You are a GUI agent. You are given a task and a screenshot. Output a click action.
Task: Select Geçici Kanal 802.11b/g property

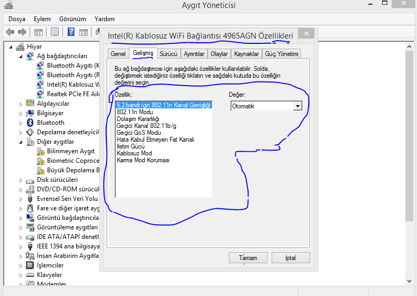pos(164,126)
